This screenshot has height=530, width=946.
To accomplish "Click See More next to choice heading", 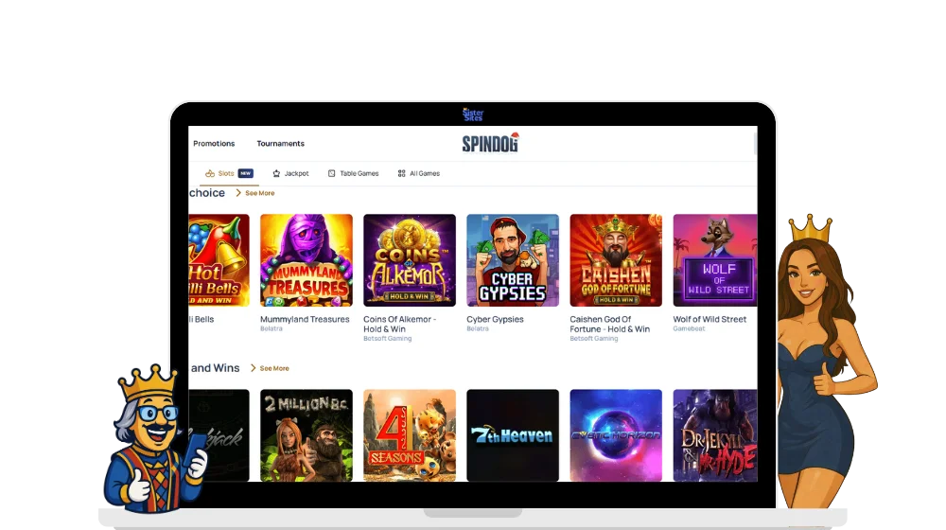I will click(260, 193).
